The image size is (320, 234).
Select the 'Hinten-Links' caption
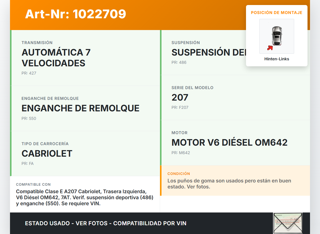[277, 59]
